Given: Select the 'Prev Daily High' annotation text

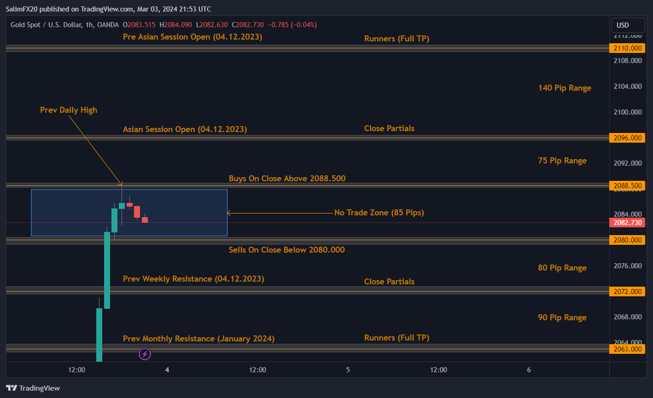Looking at the screenshot, I should (69, 110).
